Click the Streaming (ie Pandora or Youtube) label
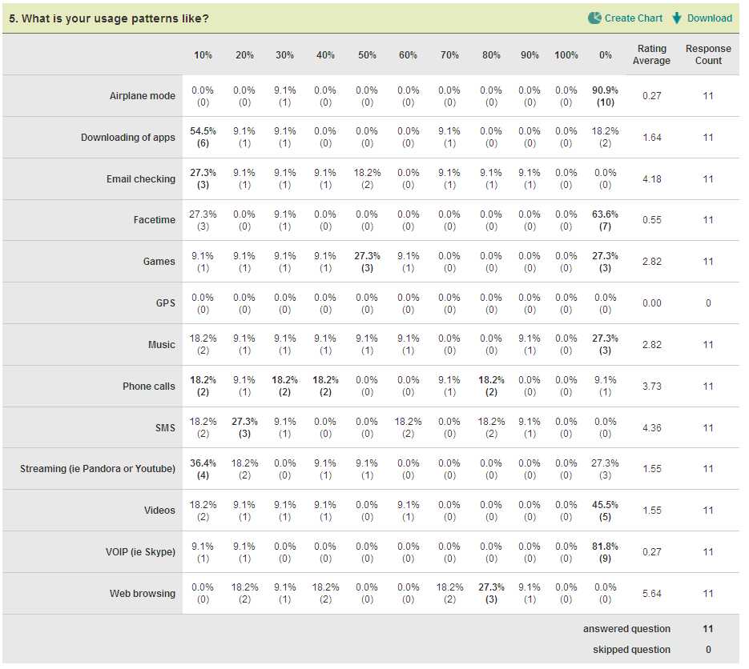This screenshot has width=749, height=669. [98, 469]
